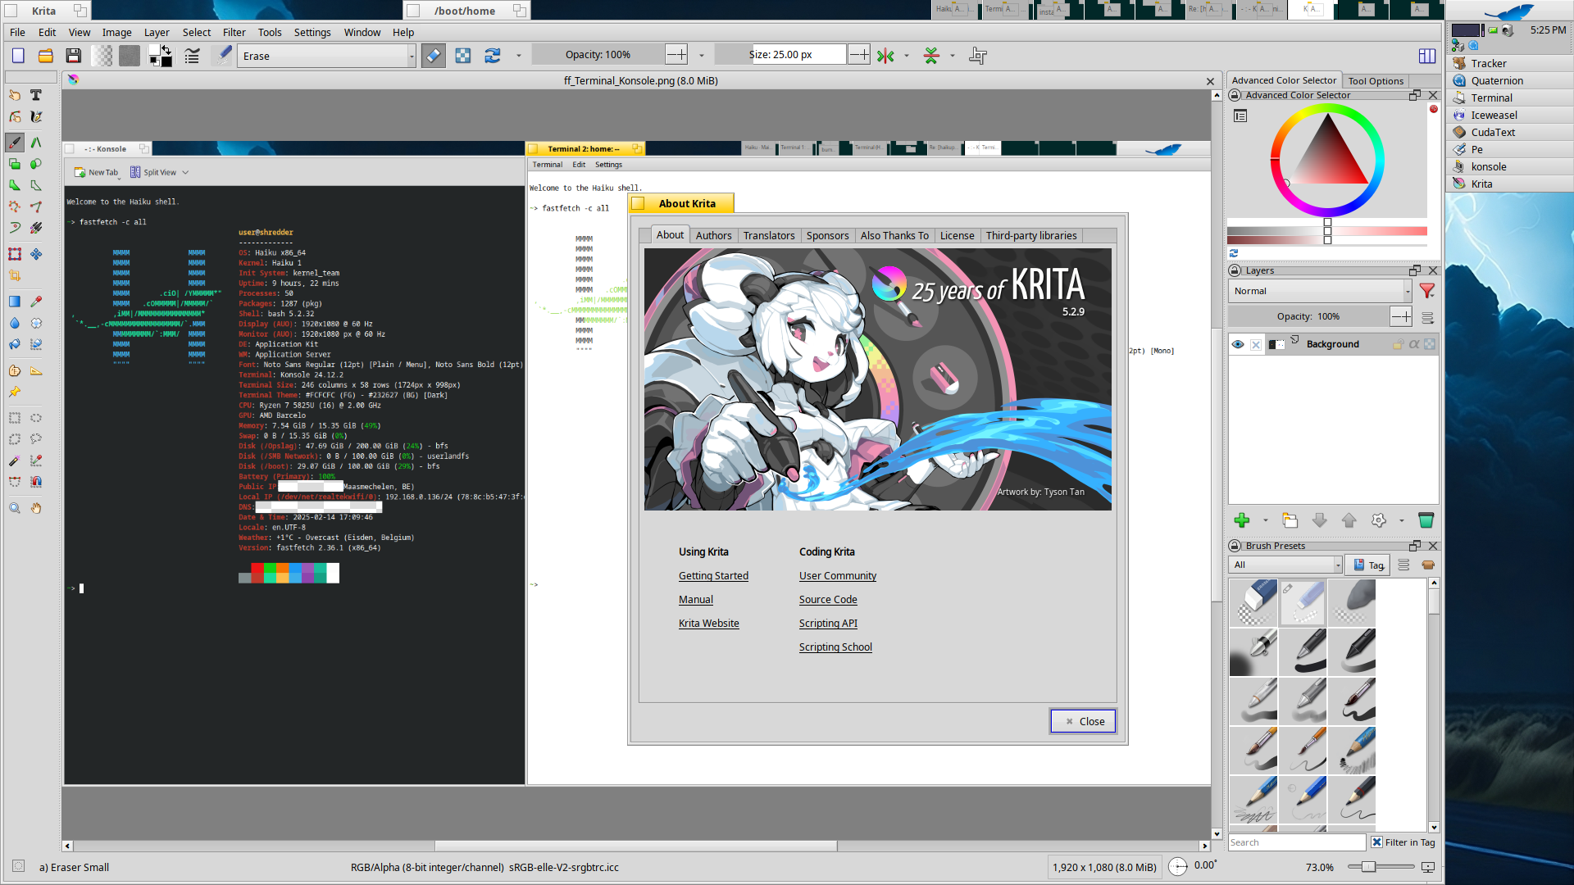Open the Krita Website link
This screenshot has width=1574, height=885.
[x=708, y=624]
